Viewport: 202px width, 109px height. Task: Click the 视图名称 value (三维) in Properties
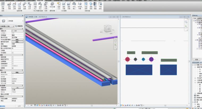tap(18, 90)
